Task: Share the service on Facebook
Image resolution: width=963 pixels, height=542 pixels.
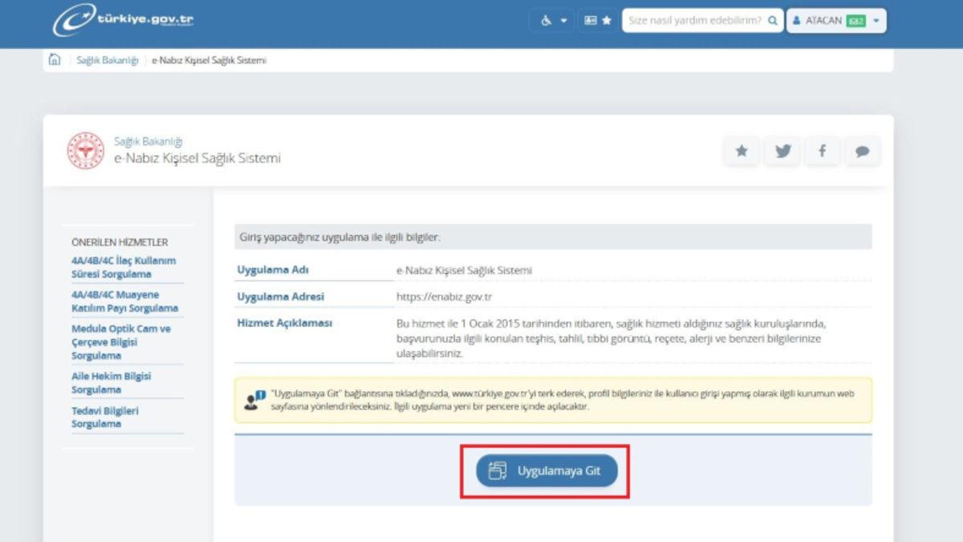Action: (x=822, y=151)
